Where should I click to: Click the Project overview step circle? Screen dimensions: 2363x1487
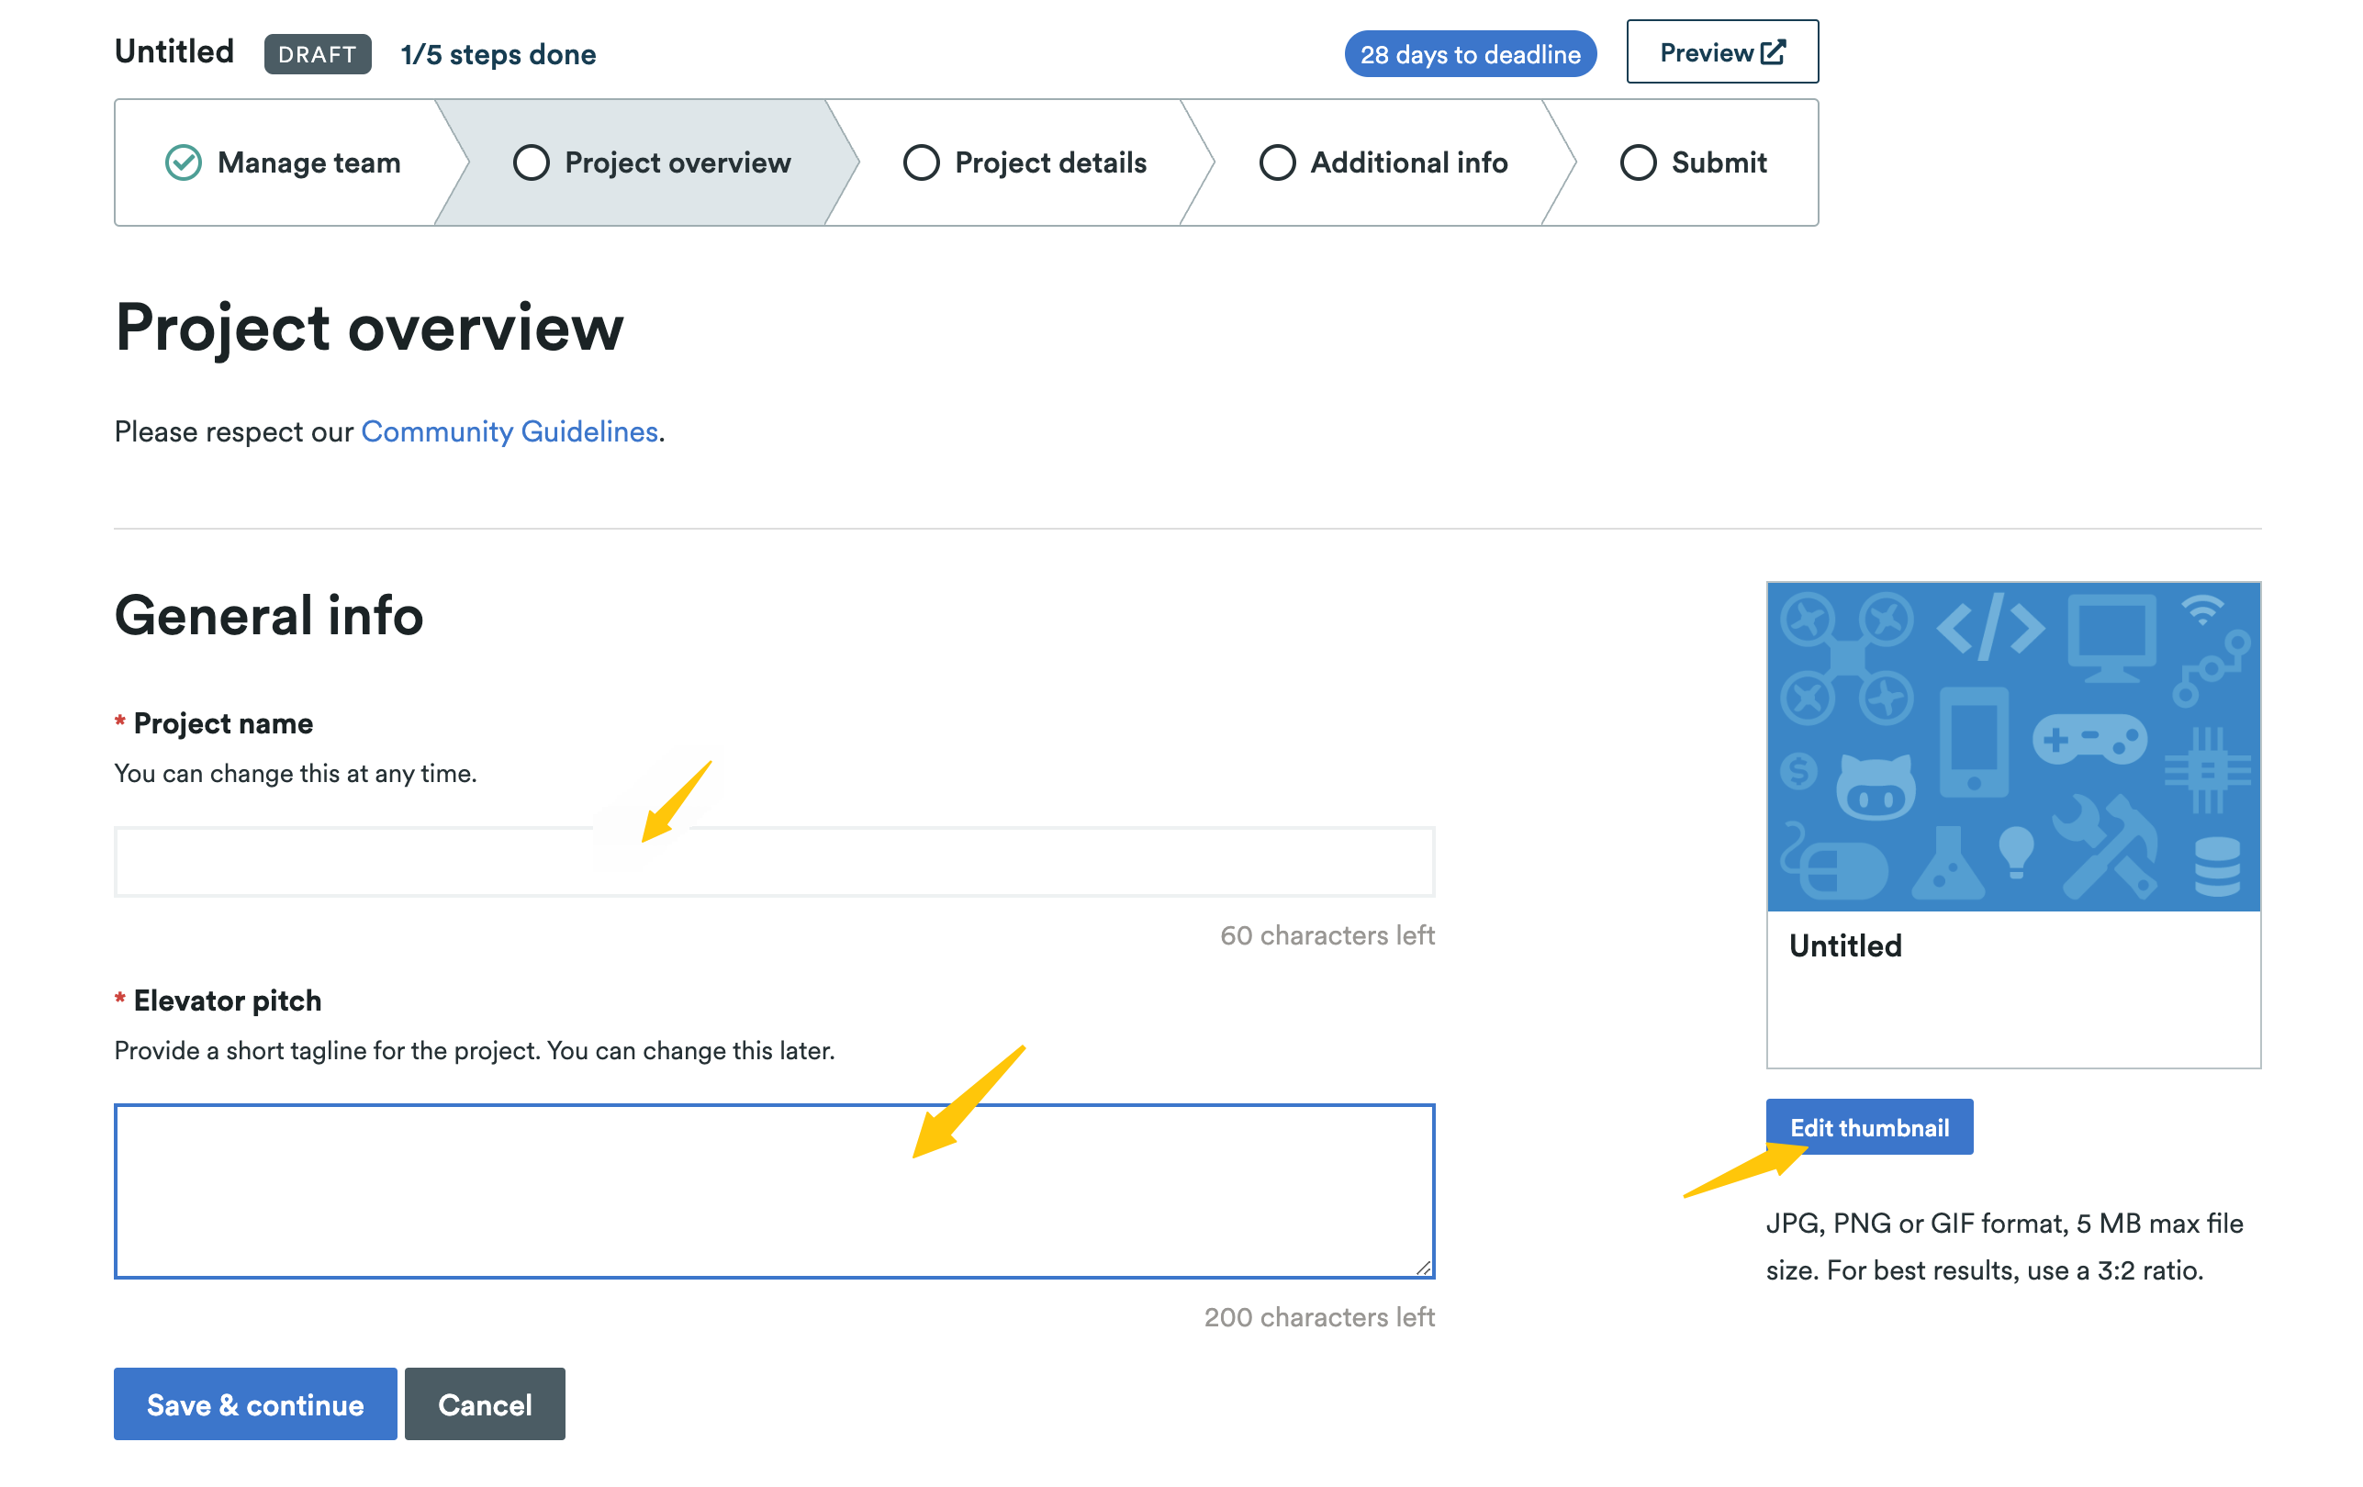pos(531,162)
